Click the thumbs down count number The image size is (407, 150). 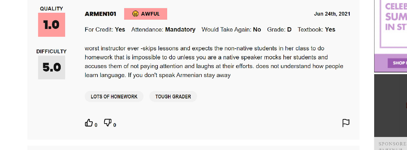[115, 125]
